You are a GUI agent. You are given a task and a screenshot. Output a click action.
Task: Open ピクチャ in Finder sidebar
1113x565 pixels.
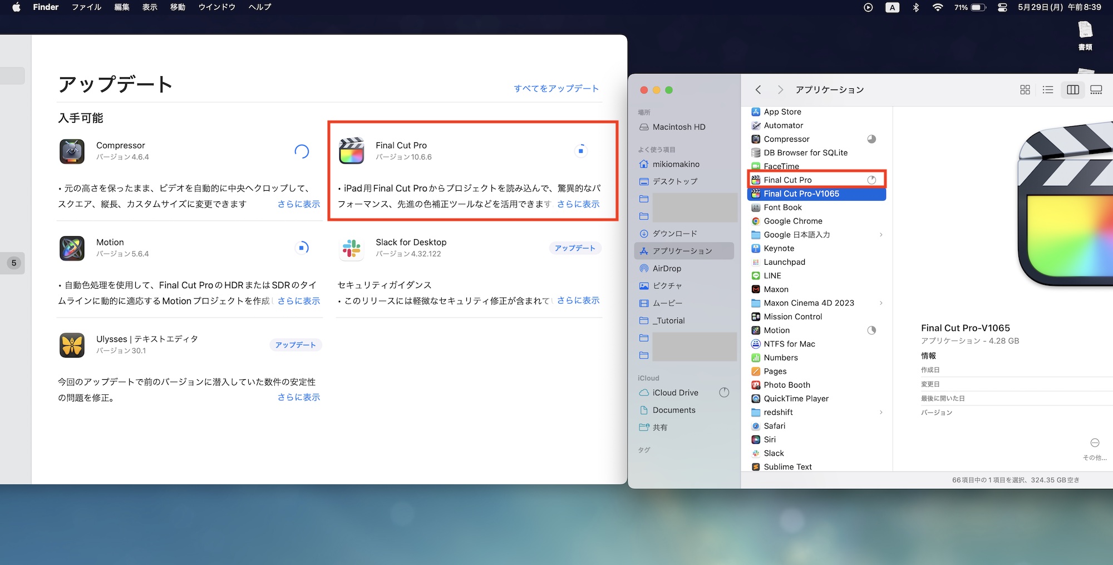pos(684,286)
